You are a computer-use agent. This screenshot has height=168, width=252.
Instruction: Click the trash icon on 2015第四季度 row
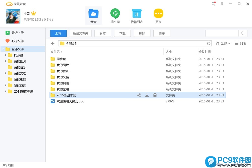(155, 95)
